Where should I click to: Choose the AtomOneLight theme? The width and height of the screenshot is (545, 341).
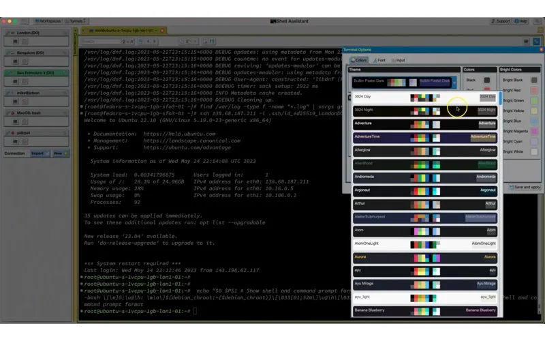[x=424, y=245]
